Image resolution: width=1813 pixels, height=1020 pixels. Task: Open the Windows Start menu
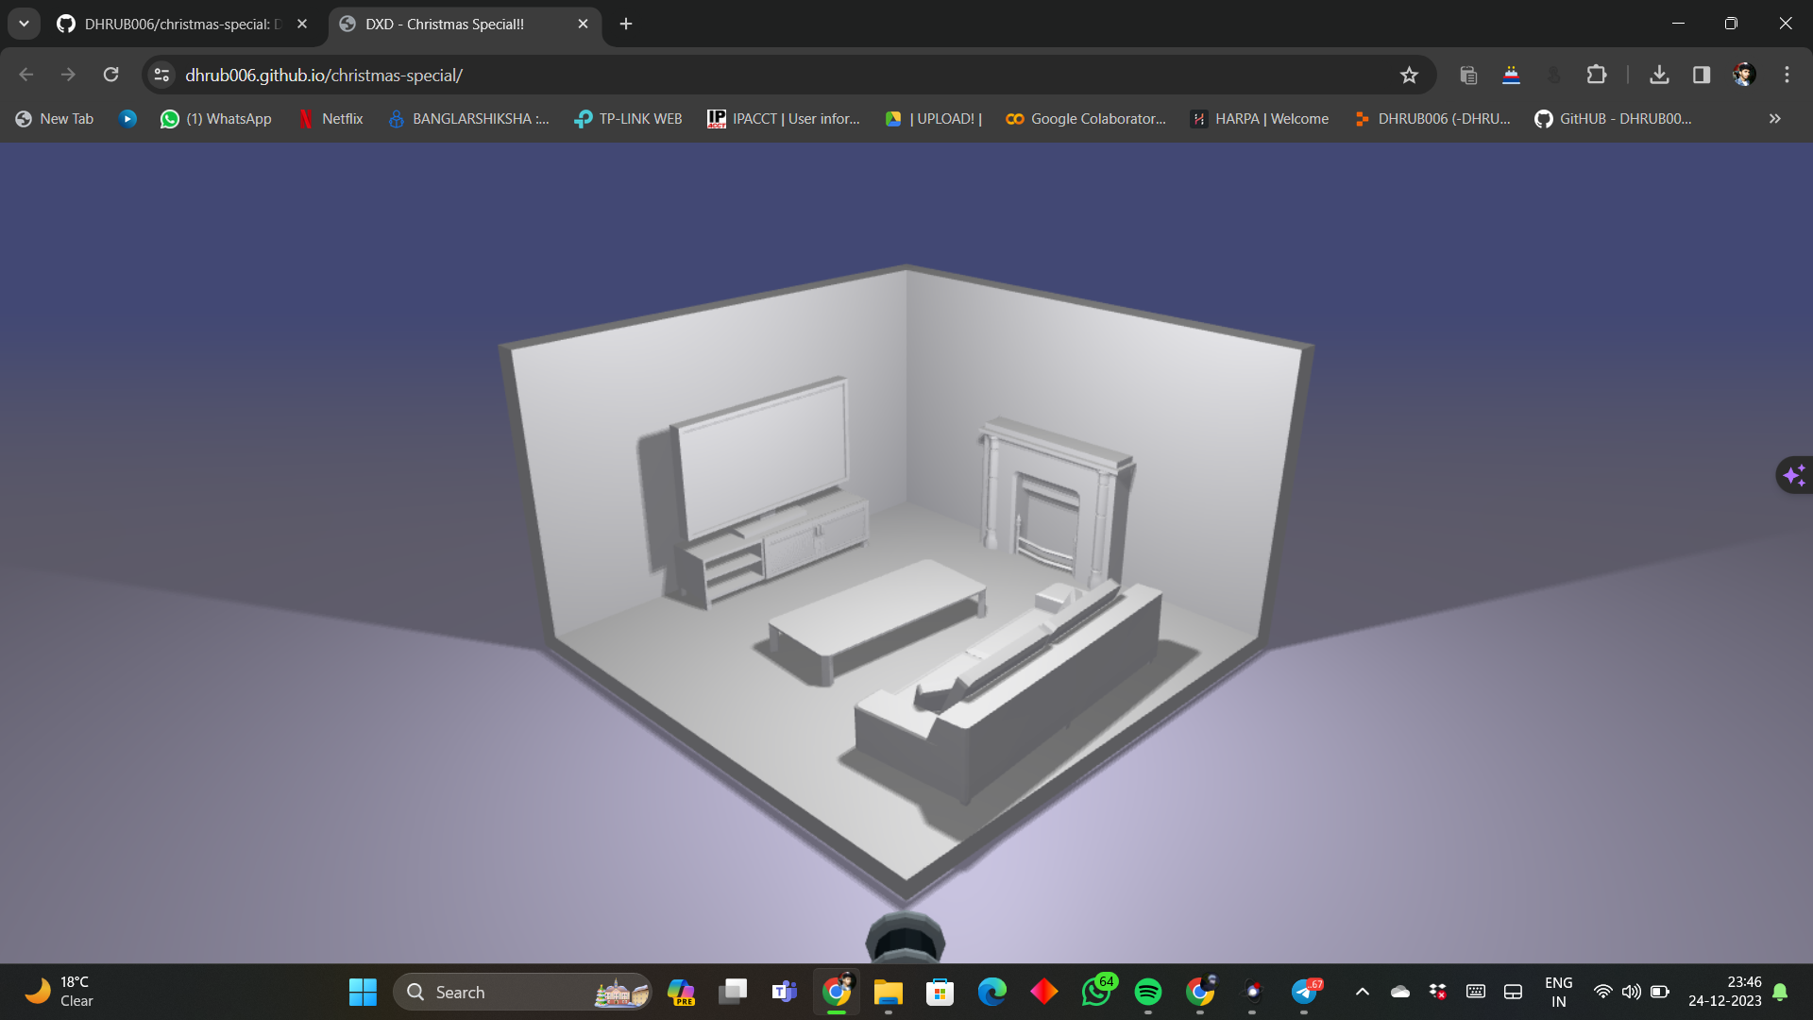pyautogui.click(x=363, y=992)
